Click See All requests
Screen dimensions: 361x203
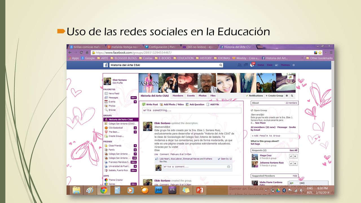pyautogui.click(x=293, y=150)
